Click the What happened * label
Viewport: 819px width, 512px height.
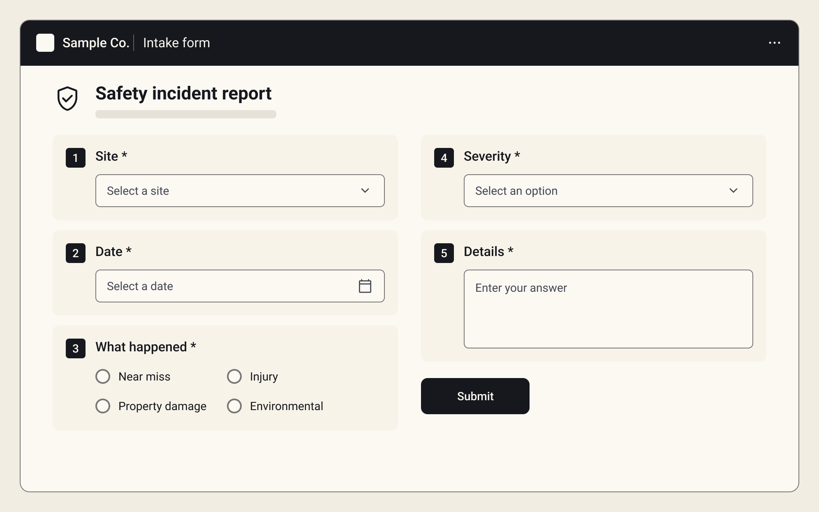(x=146, y=347)
